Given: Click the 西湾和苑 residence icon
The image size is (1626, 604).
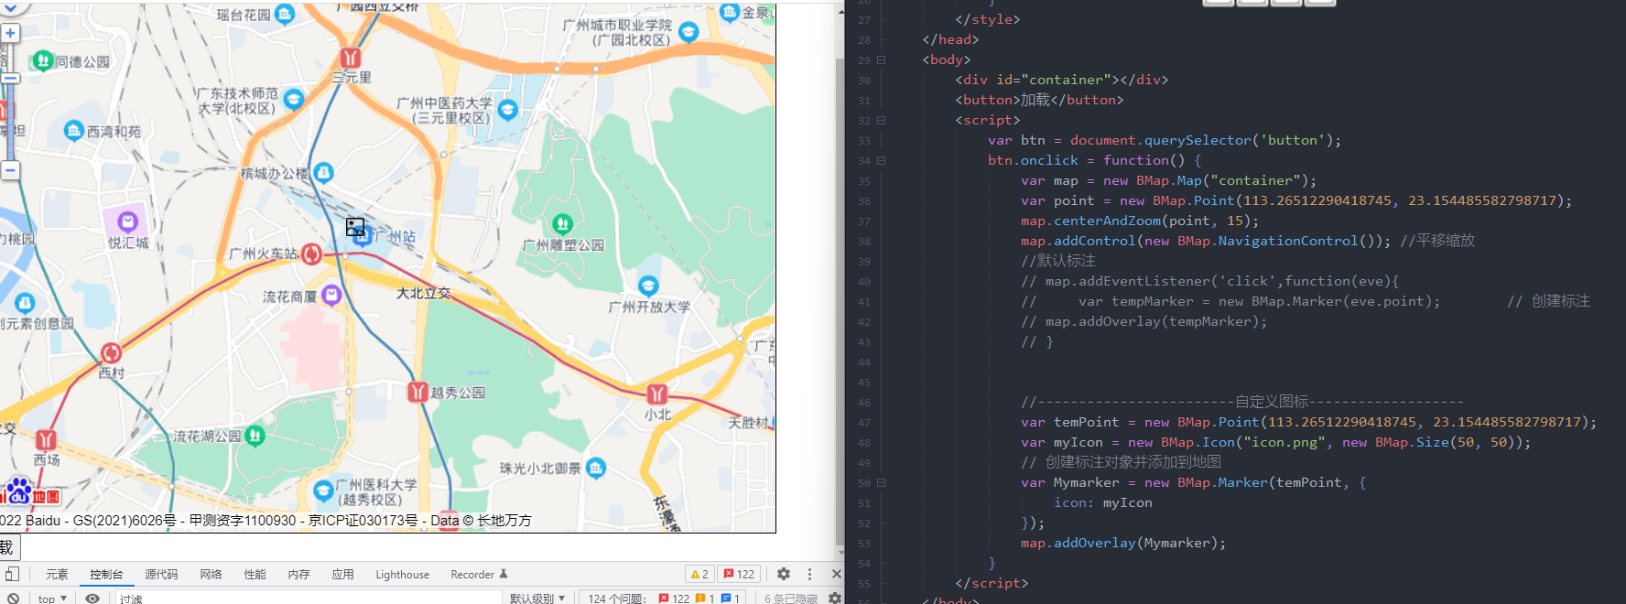Looking at the screenshot, I should (74, 130).
